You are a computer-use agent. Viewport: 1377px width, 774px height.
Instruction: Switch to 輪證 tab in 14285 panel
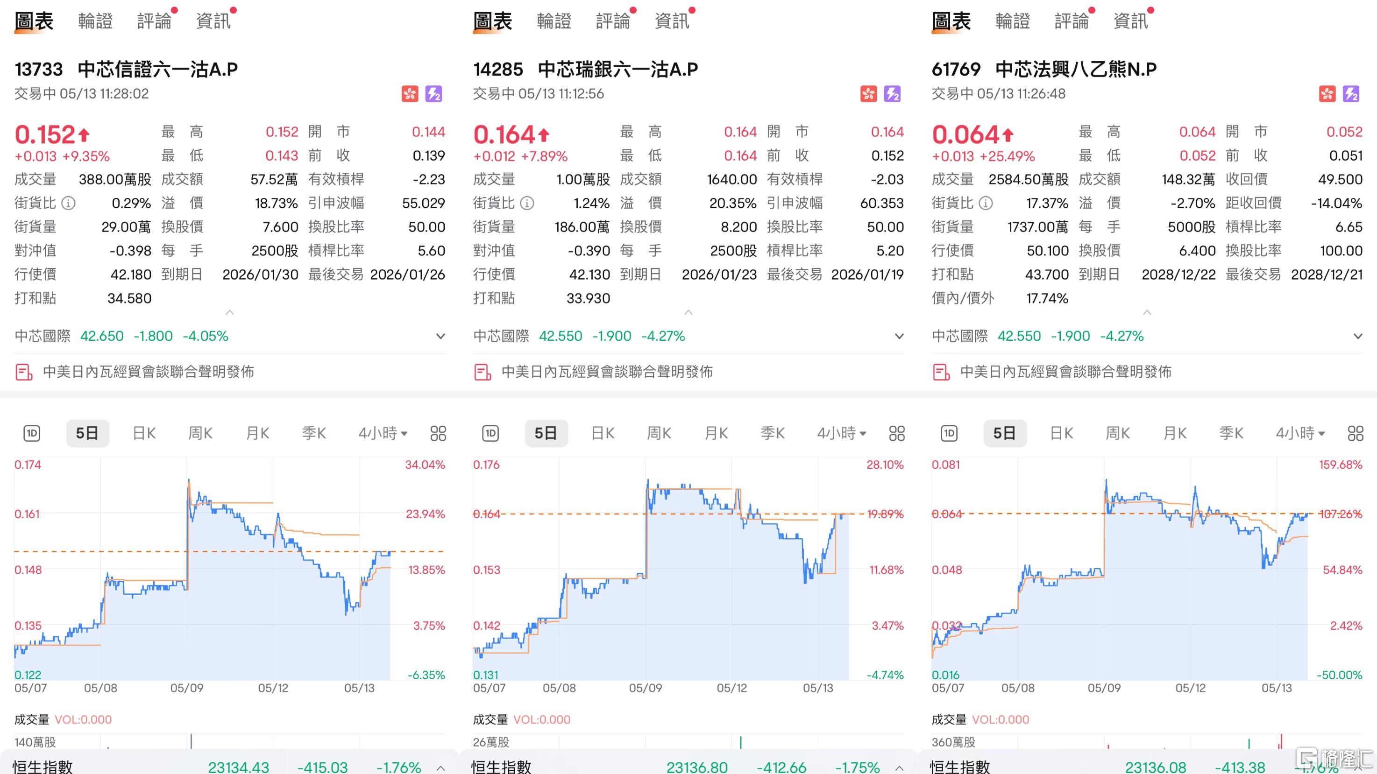point(554,21)
